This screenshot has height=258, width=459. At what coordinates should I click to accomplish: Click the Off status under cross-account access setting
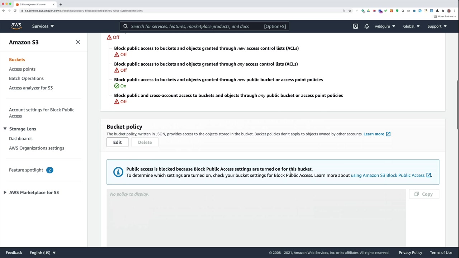[120, 102]
